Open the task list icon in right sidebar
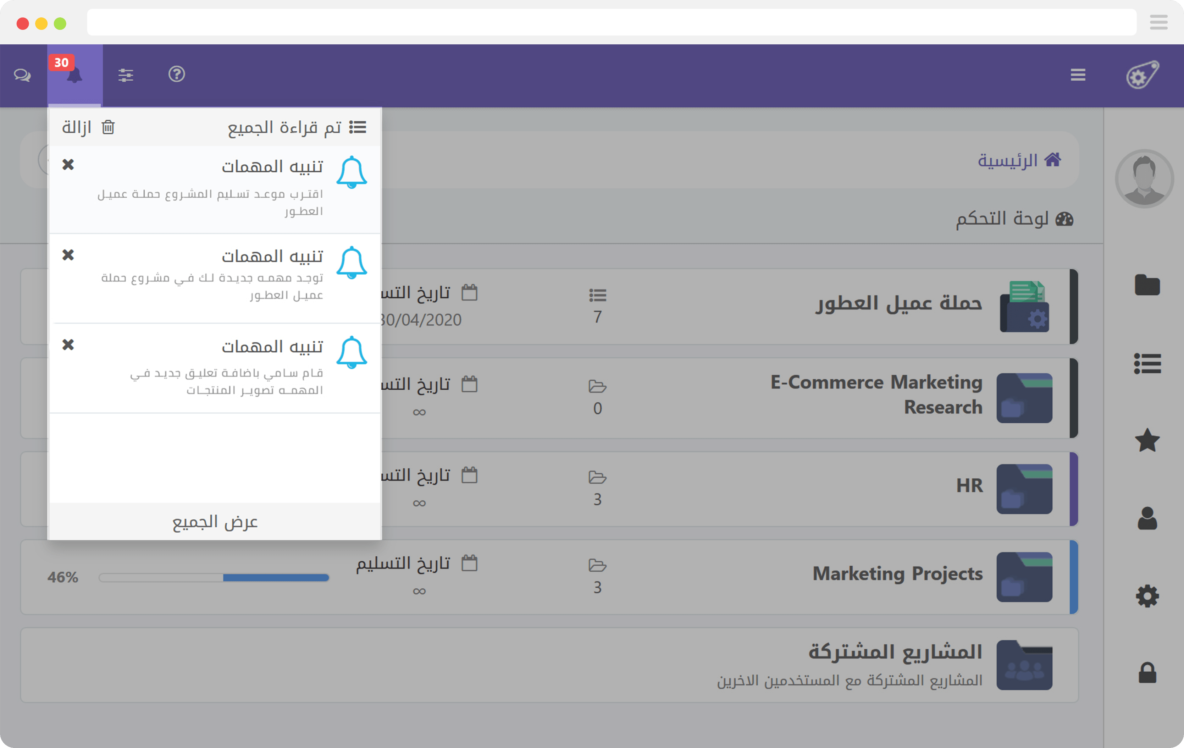 tap(1147, 363)
